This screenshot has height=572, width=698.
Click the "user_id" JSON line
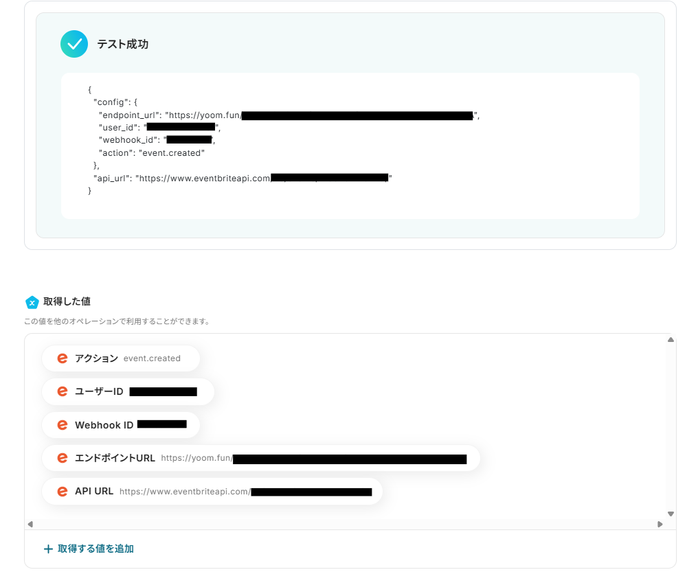pos(159,128)
